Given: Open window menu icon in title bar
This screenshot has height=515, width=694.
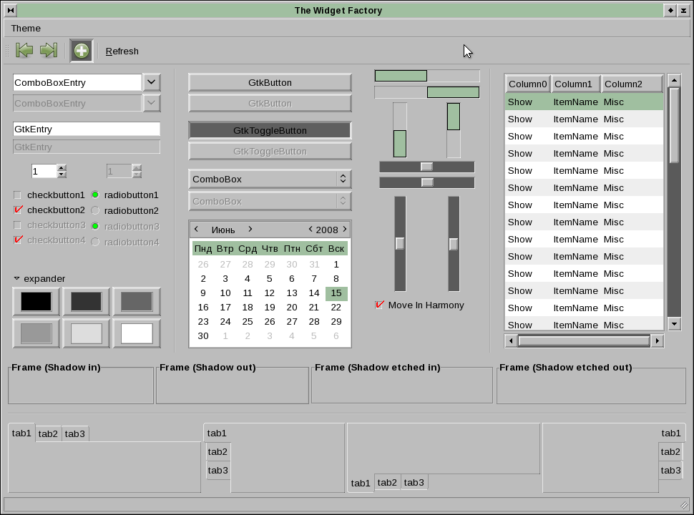Looking at the screenshot, I should click(11, 10).
